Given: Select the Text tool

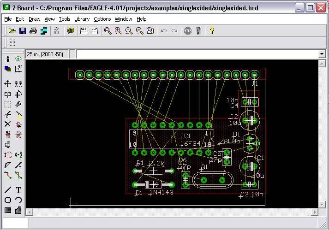Looking at the screenshot, I should (18, 190).
